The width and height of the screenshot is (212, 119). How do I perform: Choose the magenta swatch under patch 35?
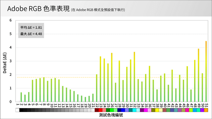pyautogui.click(x=146, y=110)
